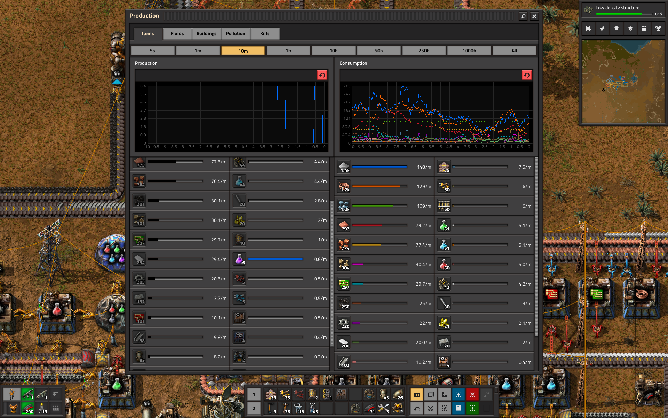Open the shortcut bar three-dot menu
668x418 pixels.
tap(496, 390)
